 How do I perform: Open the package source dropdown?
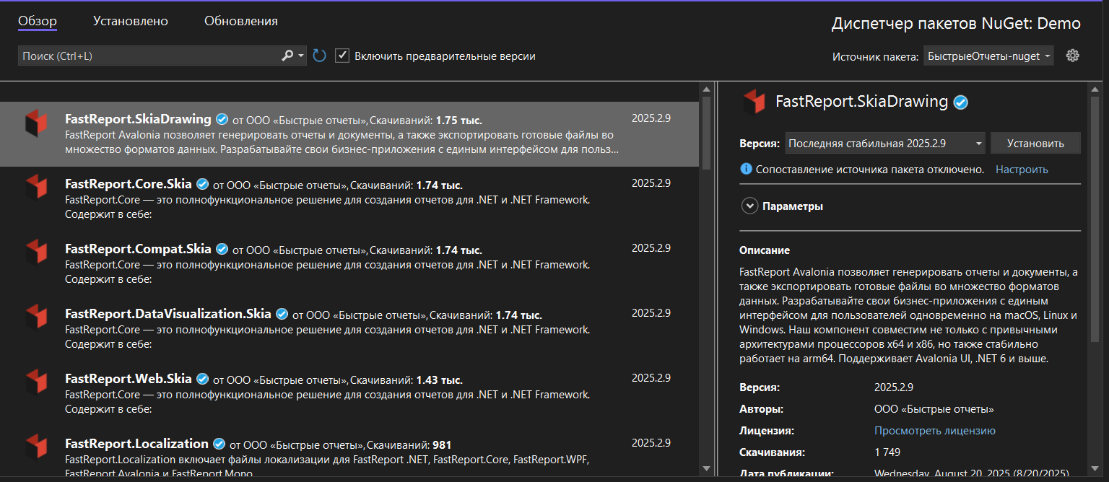(x=988, y=56)
